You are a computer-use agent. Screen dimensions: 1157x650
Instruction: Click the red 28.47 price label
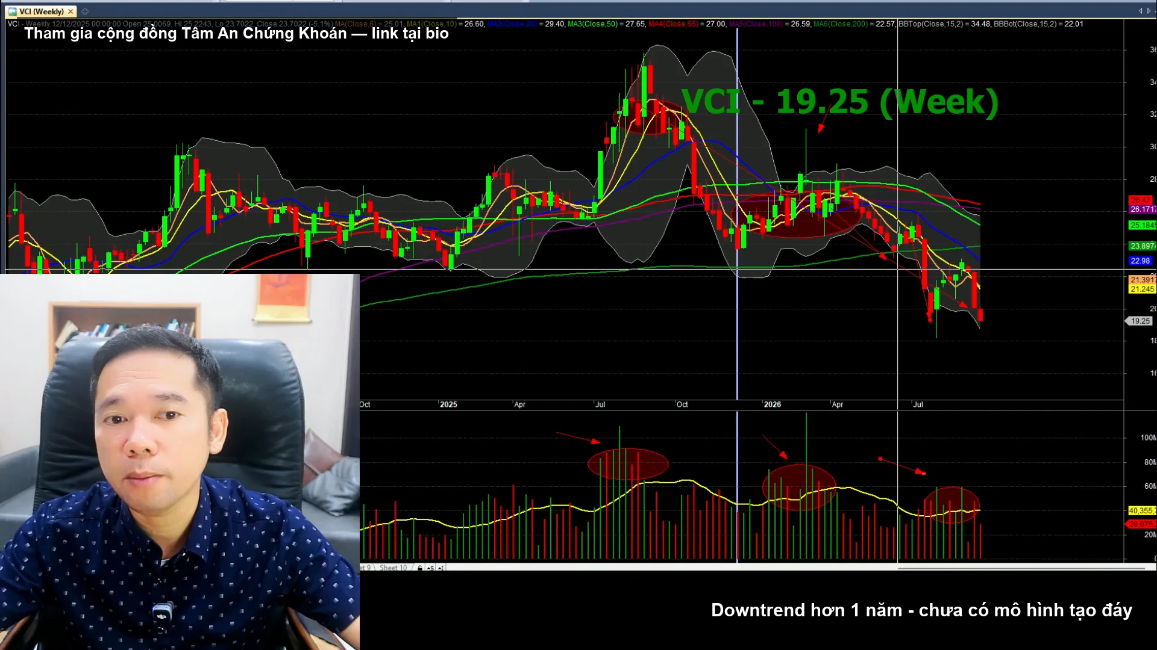1140,200
